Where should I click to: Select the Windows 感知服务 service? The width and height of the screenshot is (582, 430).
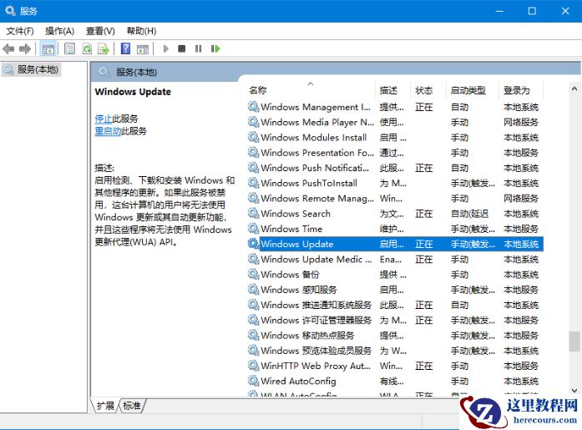coord(395,290)
